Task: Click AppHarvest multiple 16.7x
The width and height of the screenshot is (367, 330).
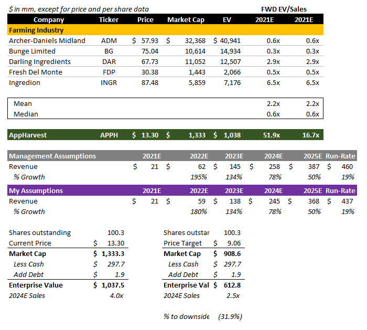Action: click(311, 135)
